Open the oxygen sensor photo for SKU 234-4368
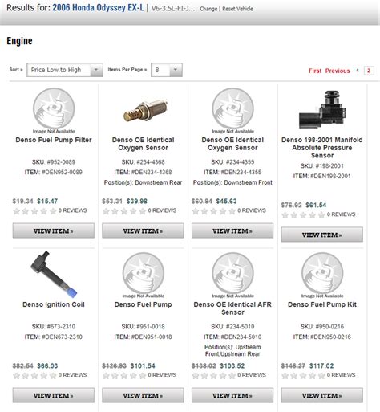 tap(145, 110)
